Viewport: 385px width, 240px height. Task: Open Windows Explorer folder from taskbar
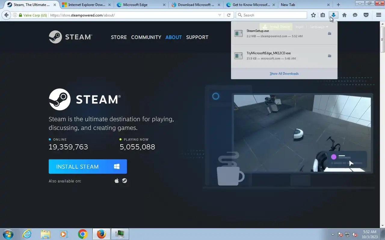point(45,234)
